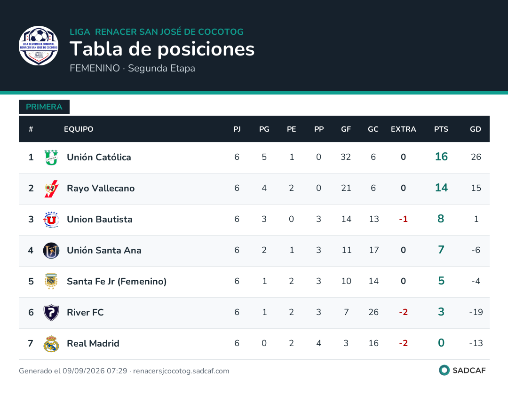Click the Real Madrid team crest
This screenshot has height=395, width=508.
(51, 344)
